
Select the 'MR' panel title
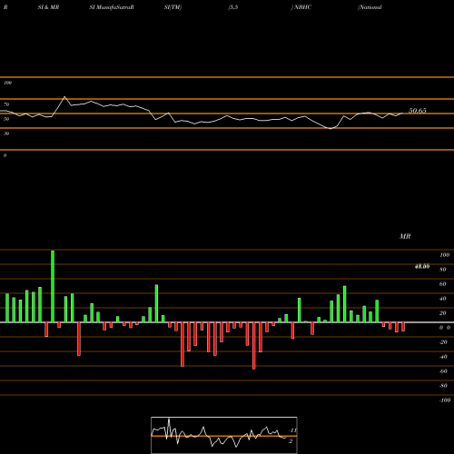[x=405, y=236]
